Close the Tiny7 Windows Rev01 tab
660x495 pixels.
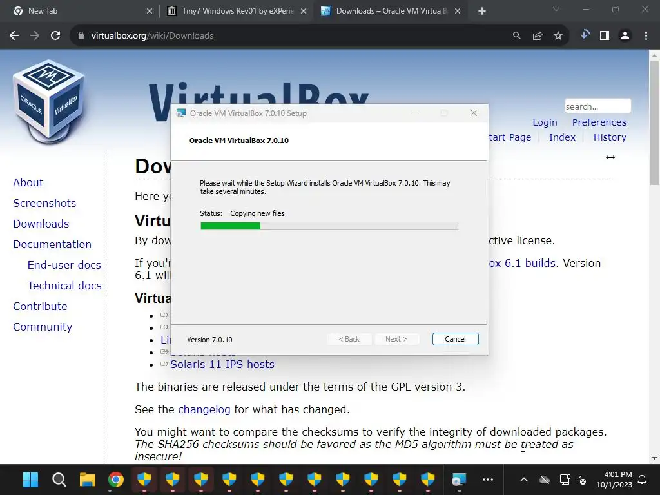[x=303, y=11]
